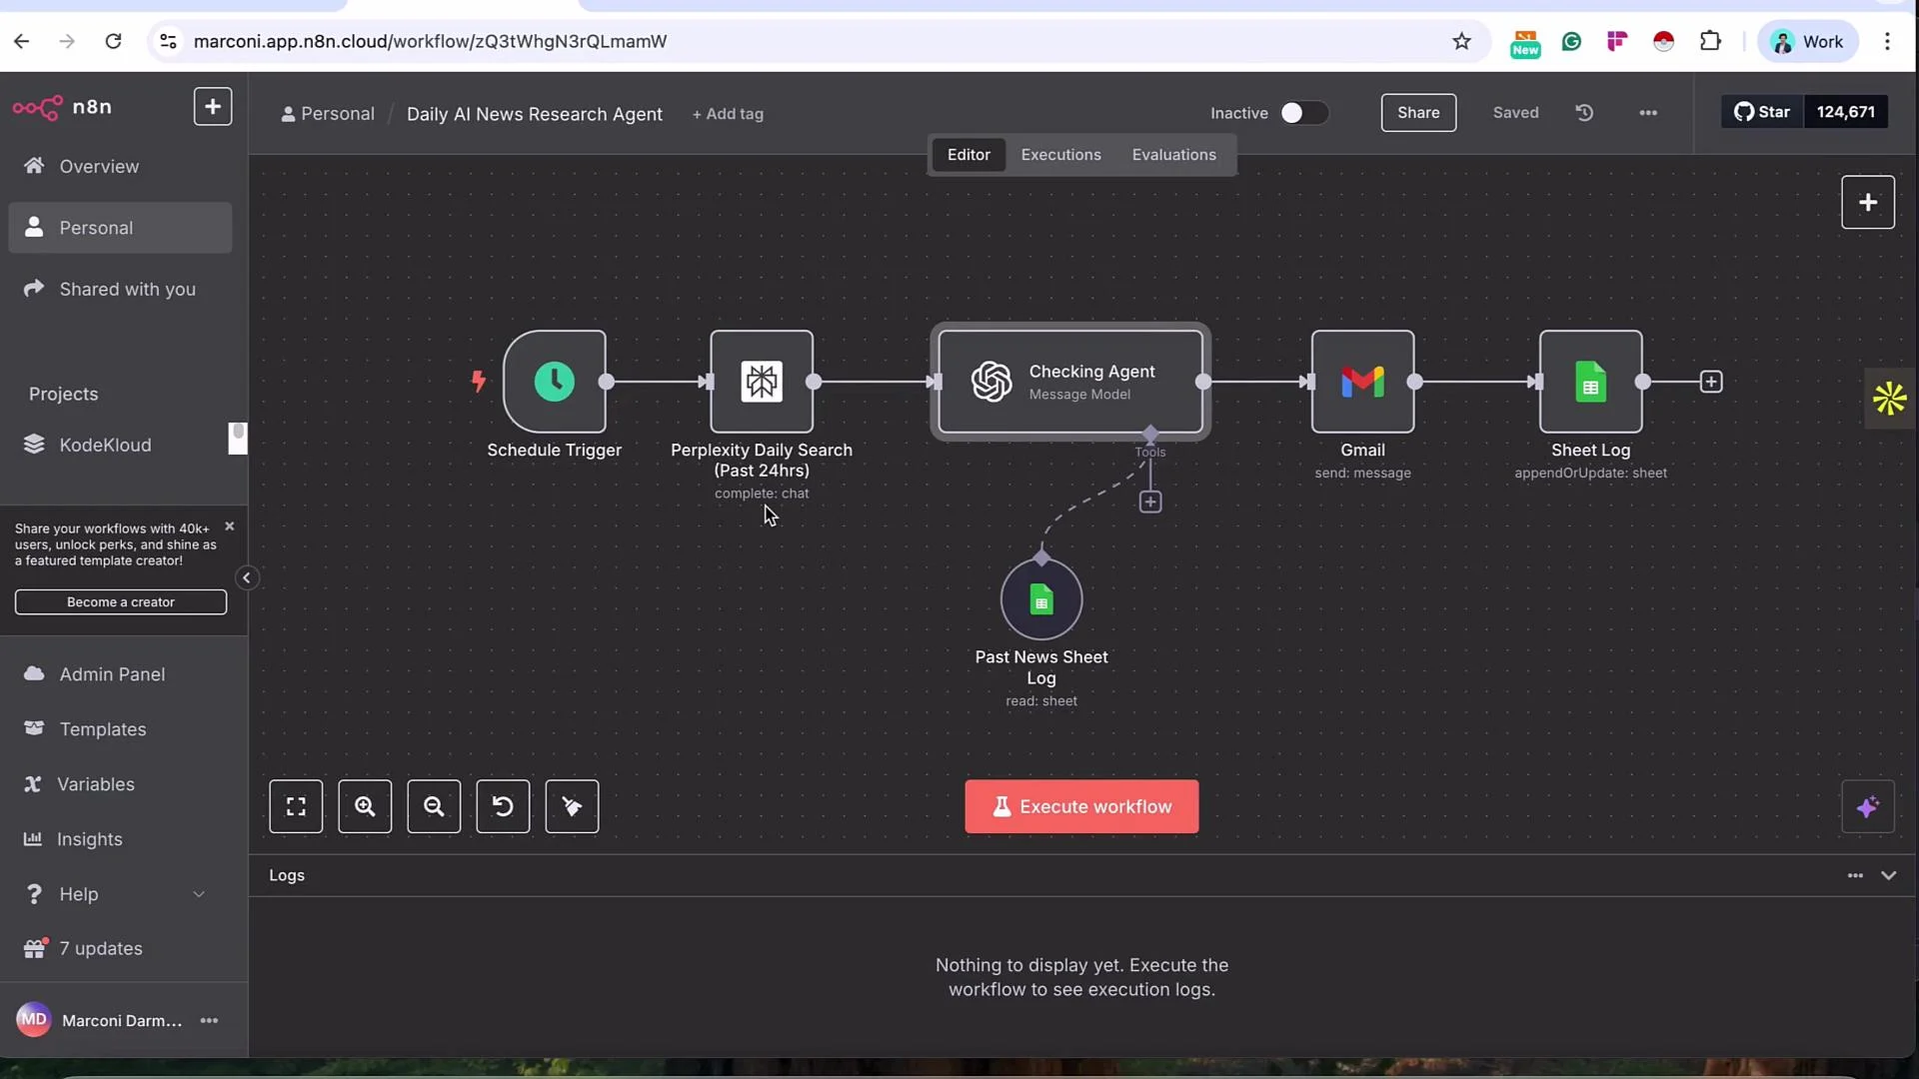Select the Checking Agent node
The width and height of the screenshot is (1919, 1079).
(1070, 382)
